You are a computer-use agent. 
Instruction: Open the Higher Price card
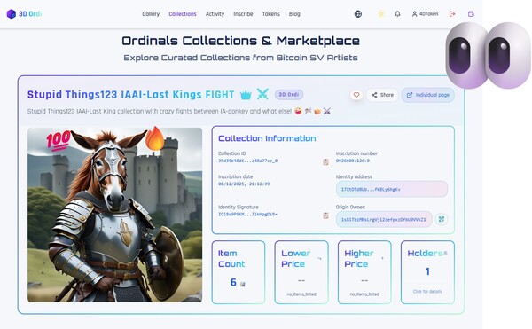(364, 272)
